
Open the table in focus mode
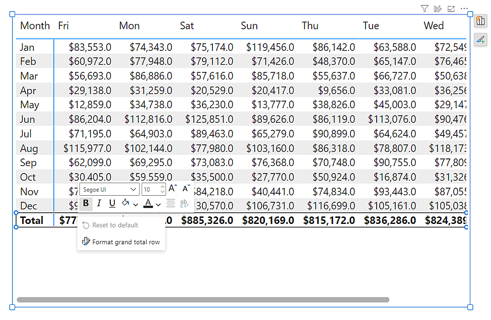pyautogui.click(x=450, y=9)
